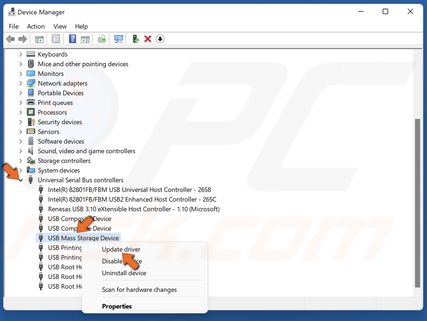Image resolution: width=427 pixels, height=321 pixels.
Task: Select Intel USB2 Enhanced Host Controller - 265C
Action: [x=132, y=200]
